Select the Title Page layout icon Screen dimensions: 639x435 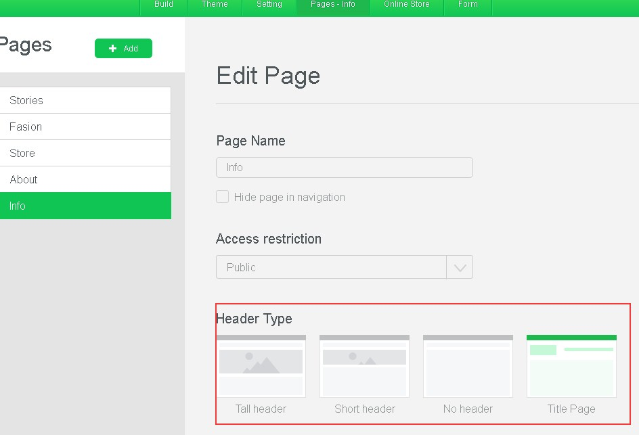(571, 366)
